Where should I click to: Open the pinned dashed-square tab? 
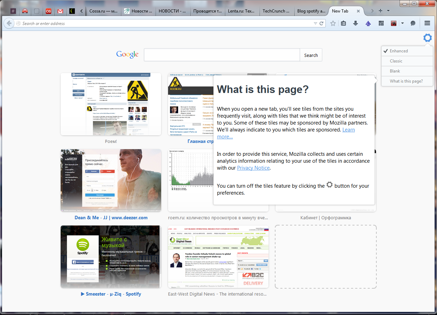coord(37,11)
